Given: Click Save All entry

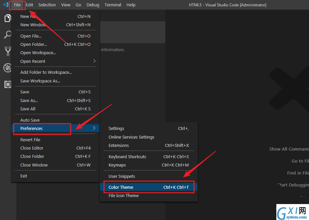Looking at the screenshot, I should pos(55,109).
